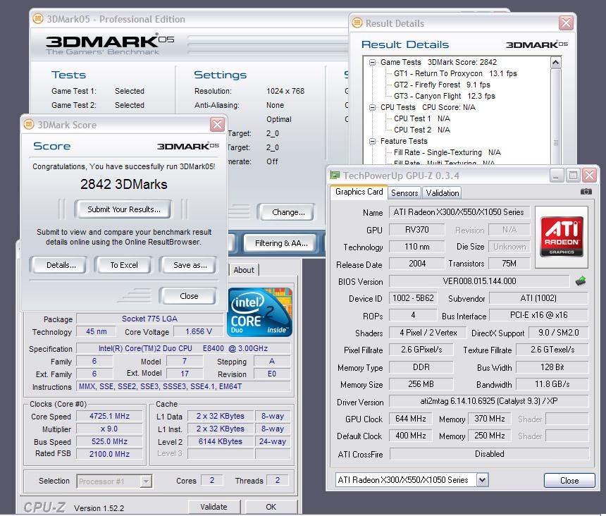
Task: Click the Memory Size 256 MB field
Action: (421, 384)
